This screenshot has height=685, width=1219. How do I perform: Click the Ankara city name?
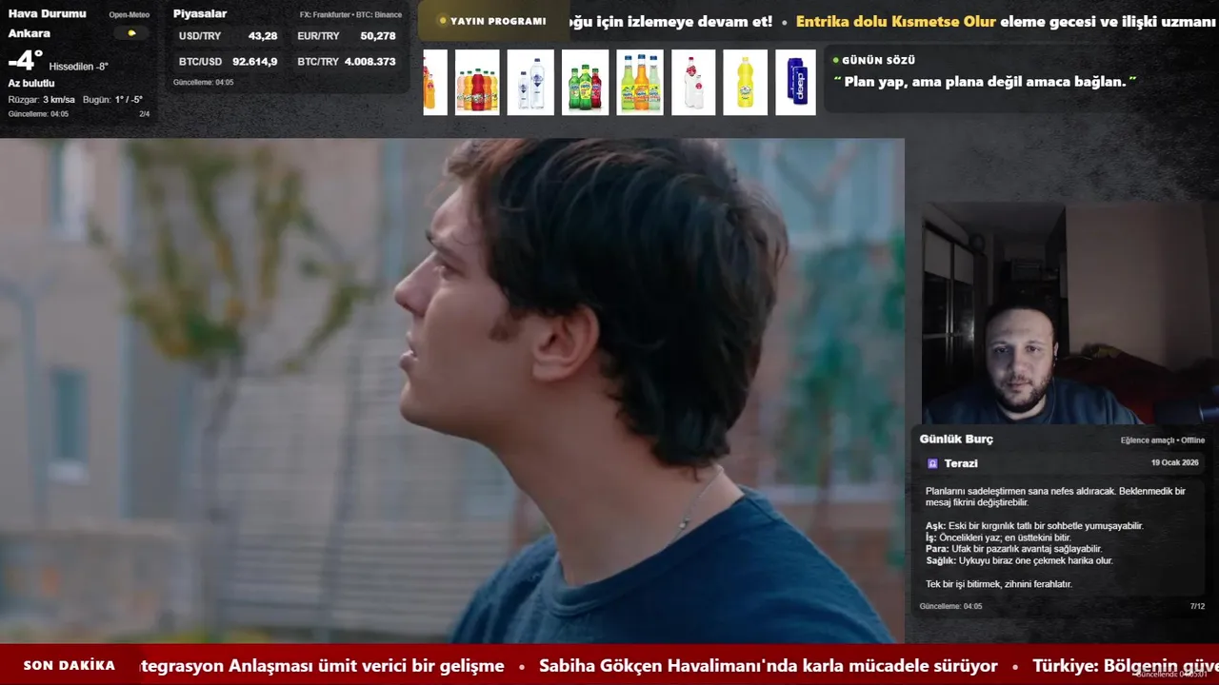30,33
